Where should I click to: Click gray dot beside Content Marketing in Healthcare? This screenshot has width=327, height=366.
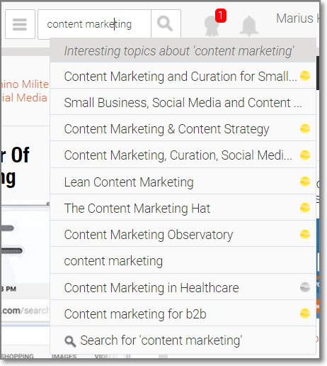pyautogui.click(x=305, y=287)
